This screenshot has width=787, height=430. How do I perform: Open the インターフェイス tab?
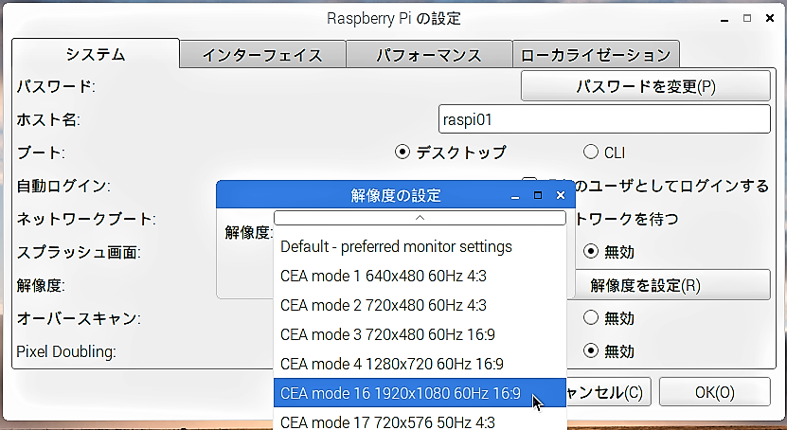pos(262,54)
